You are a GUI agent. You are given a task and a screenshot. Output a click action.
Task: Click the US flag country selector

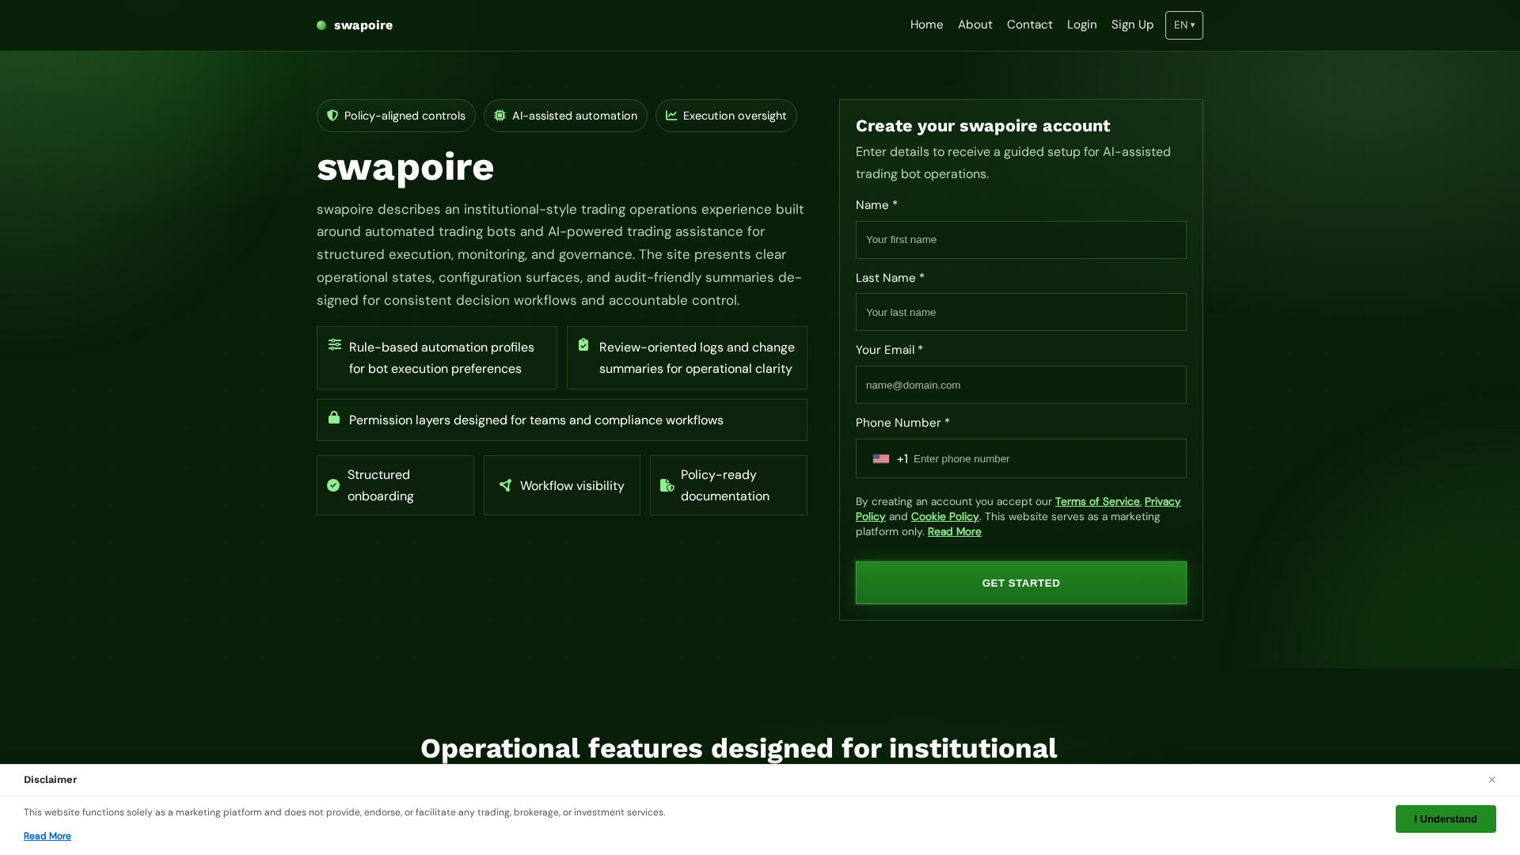(x=881, y=459)
